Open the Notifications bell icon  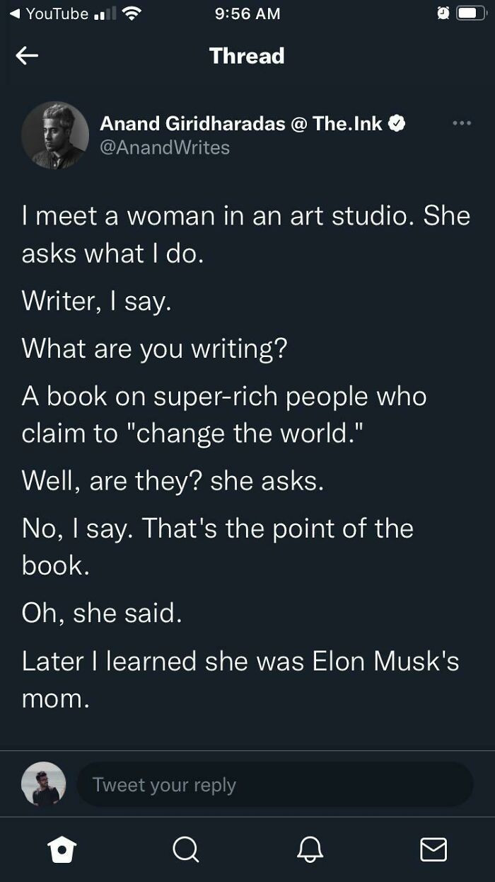tap(310, 849)
